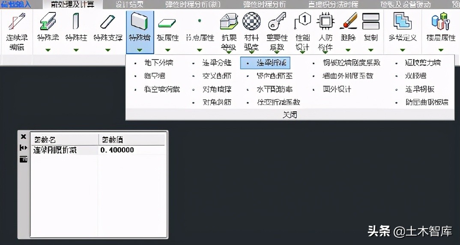Select 短肢剪力墙 in the dropdown menu
The width and height of the screenshot is (460, 245).
tap(422, 63)
